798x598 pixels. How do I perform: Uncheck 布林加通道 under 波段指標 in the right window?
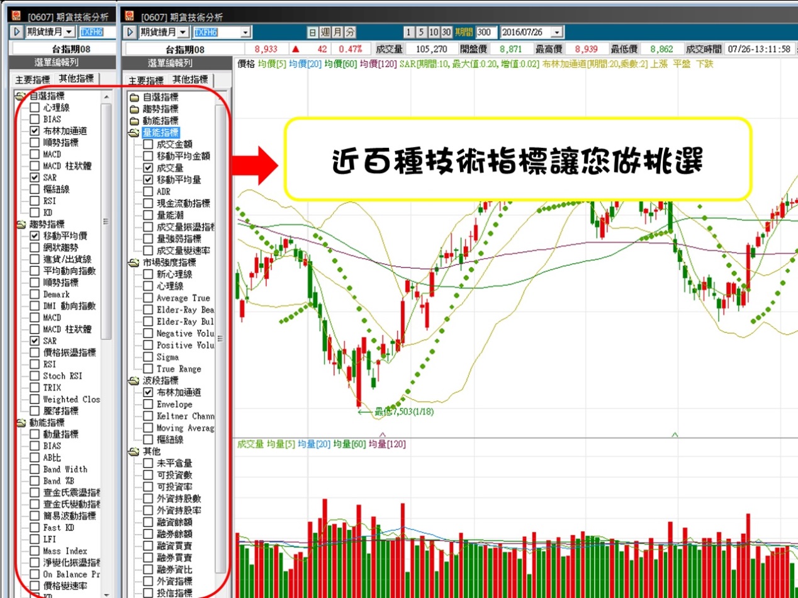[x=148, y=392]
